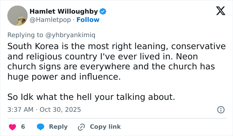
Task: Click the 3:37 AM time text
Action: [20, 109]
